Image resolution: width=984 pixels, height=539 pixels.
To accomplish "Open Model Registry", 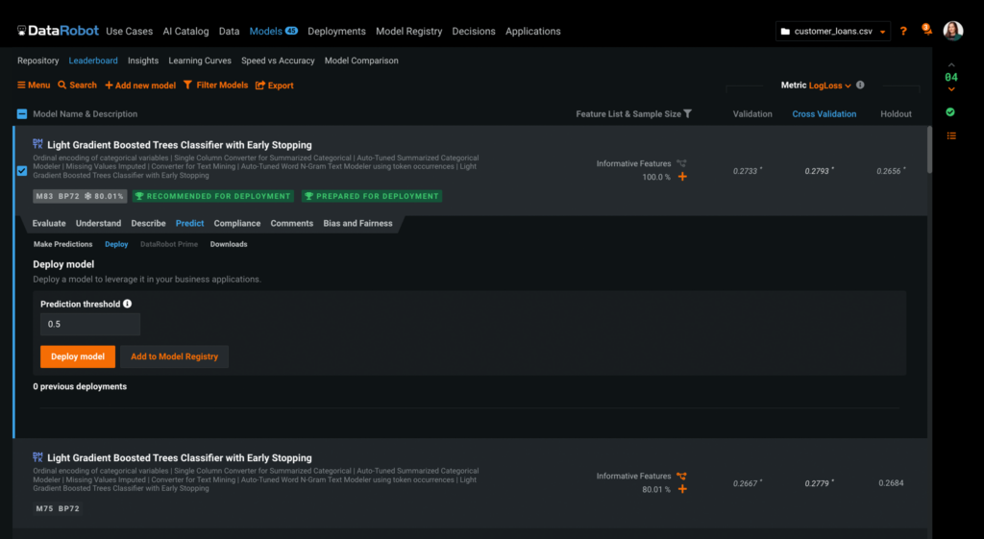I will point(408,31).
